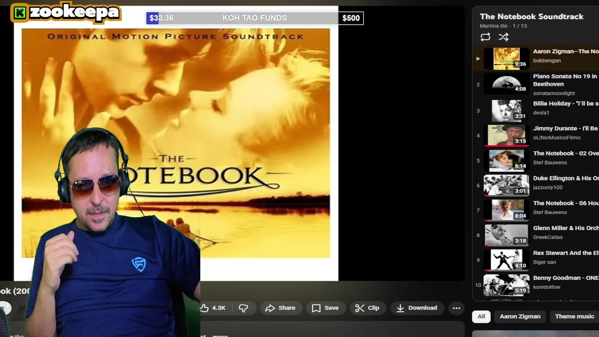The height and width of the screenshot is (337, 599).
Task: Click the Duke Ellington video title
Action: point(566,178)
